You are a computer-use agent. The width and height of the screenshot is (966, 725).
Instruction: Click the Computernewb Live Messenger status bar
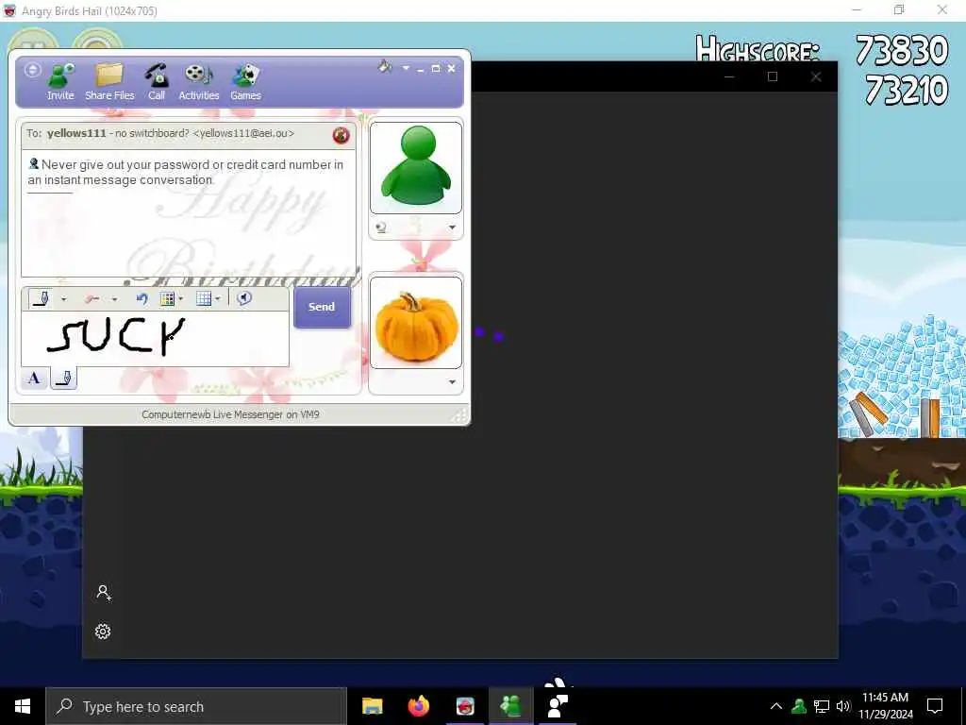pos(230,414)
